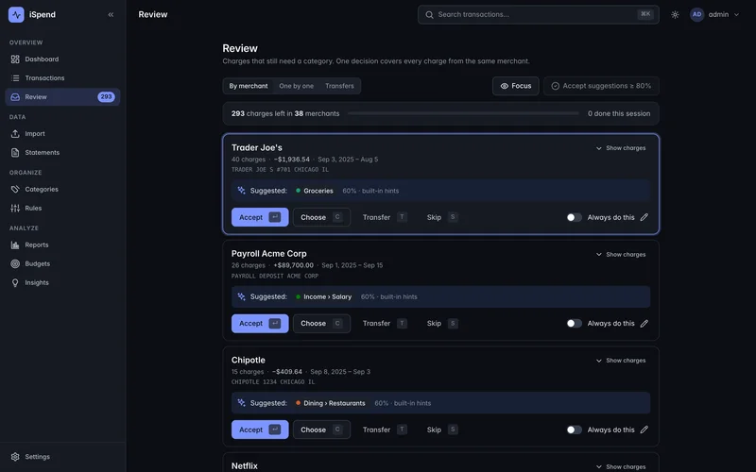The width and height of the screenshot is (756, 472).
Task: Open Categories in sidebar
Action: tap(62, 190)
